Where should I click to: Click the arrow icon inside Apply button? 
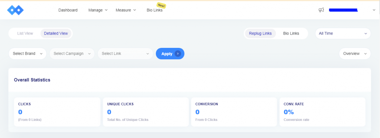[x=178, y=54]
